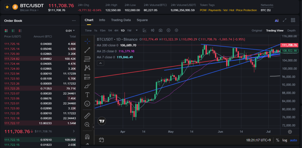302x148 pixels.
Task: Toggle log scale on chart
Action: (285, 140)
